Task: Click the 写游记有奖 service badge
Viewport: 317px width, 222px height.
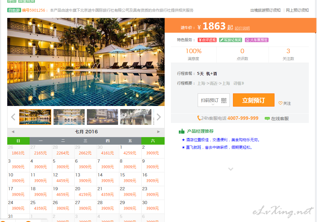Action: [231, 40]
